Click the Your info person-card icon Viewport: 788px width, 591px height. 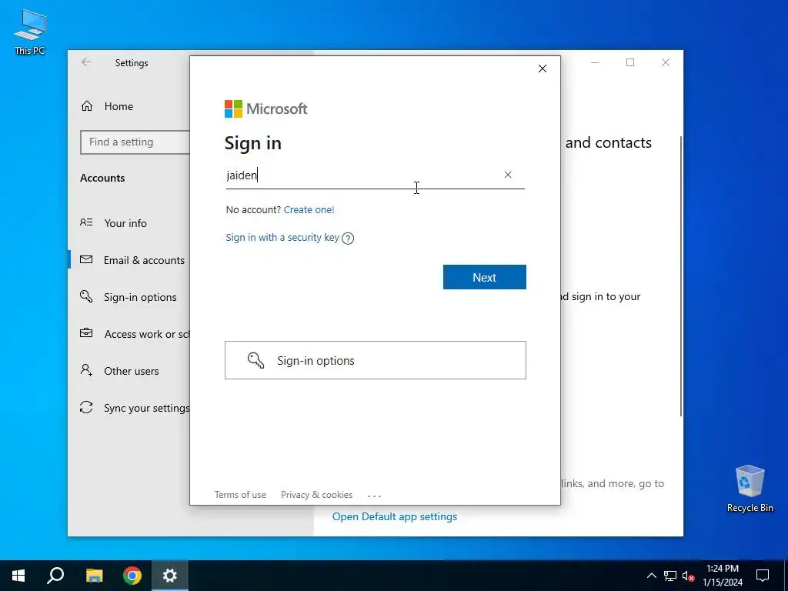click(x=86, y=222)
